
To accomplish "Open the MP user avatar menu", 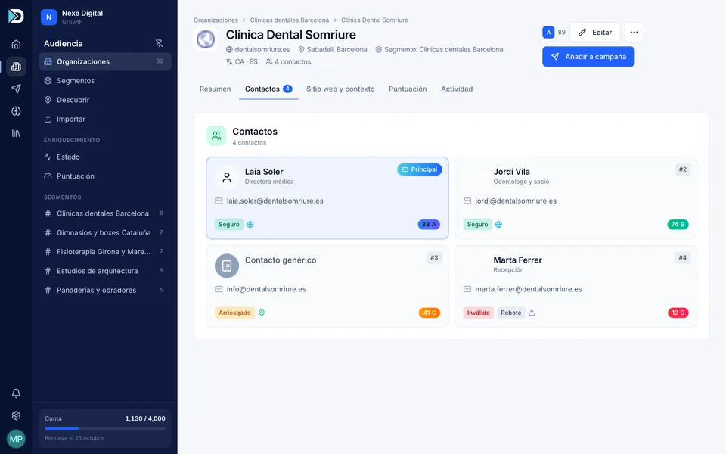I will (16, 439).
